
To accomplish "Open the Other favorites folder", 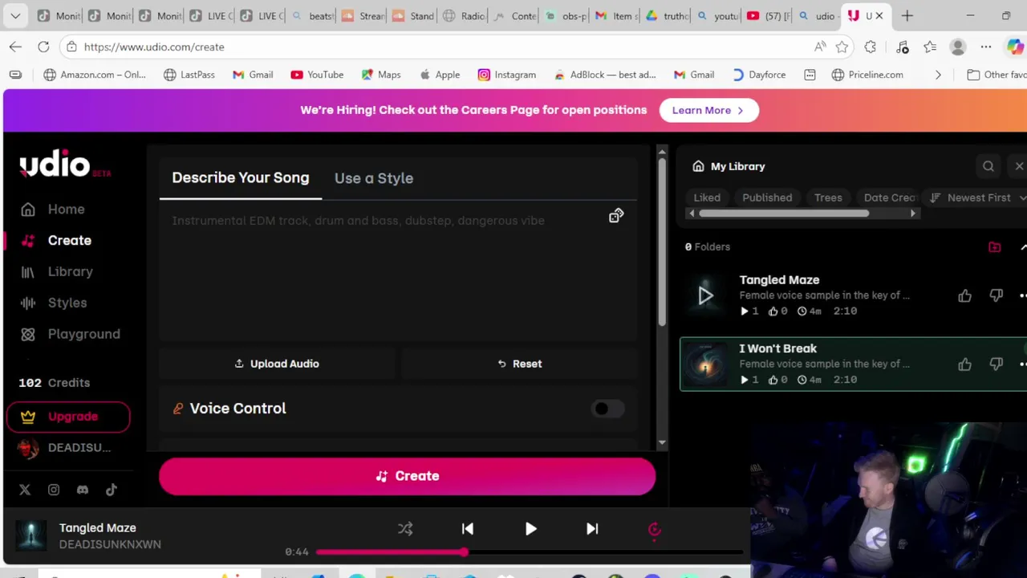I will (997, 75).
